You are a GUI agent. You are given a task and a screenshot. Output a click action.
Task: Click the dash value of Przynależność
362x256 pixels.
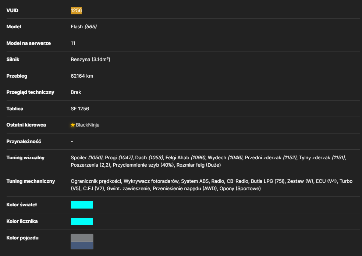pos(72,142)
